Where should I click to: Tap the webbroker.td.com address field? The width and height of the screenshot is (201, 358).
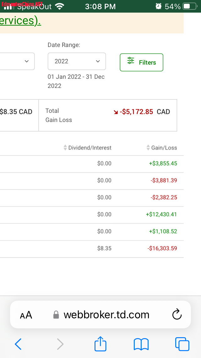(106, 315)
